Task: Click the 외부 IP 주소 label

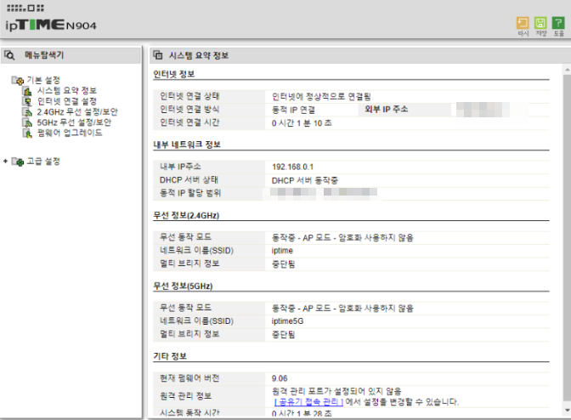Action: 387,110
